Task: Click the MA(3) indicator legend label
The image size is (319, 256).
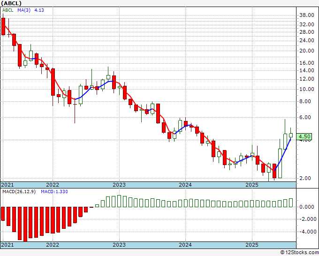Action: click(x=24, y=10)
